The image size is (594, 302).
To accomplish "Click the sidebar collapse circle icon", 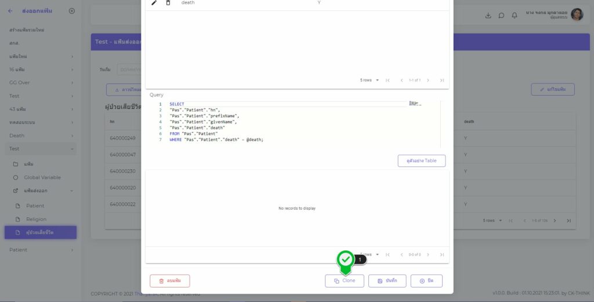I will point(71,11).
